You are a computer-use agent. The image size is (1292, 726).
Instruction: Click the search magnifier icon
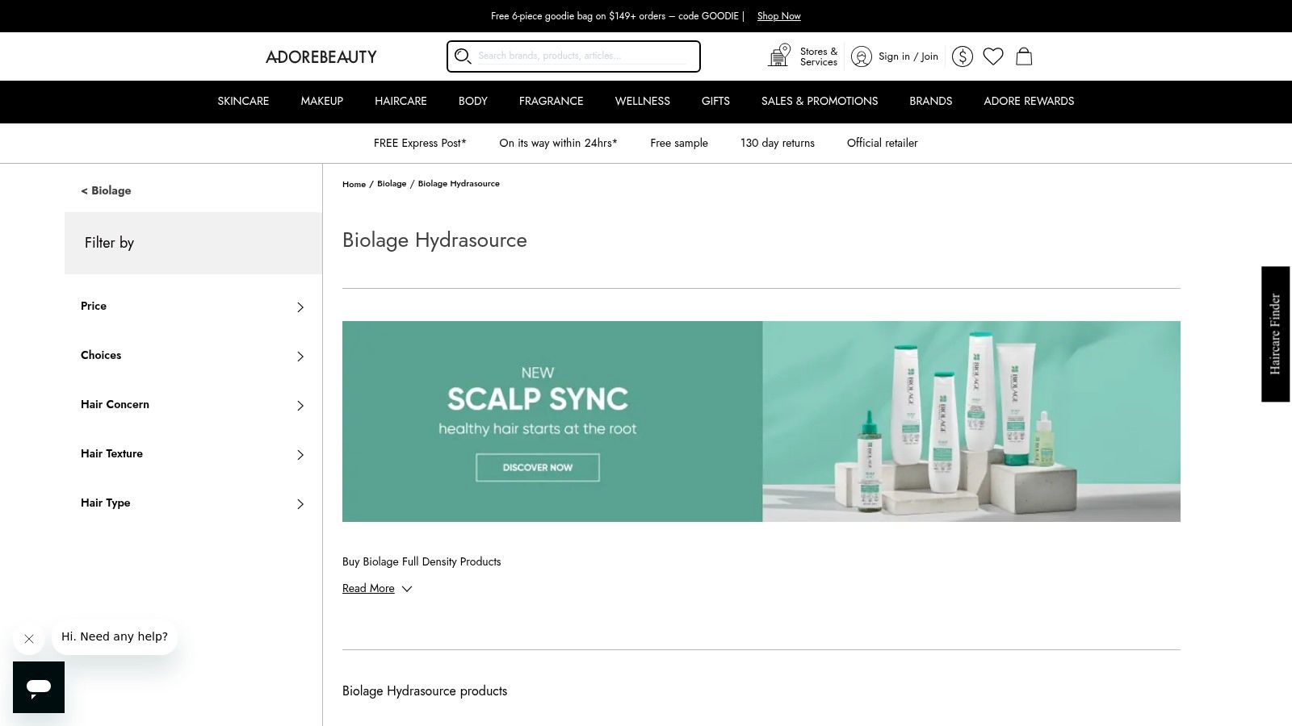pyautogui.click(x=463, y=56)
